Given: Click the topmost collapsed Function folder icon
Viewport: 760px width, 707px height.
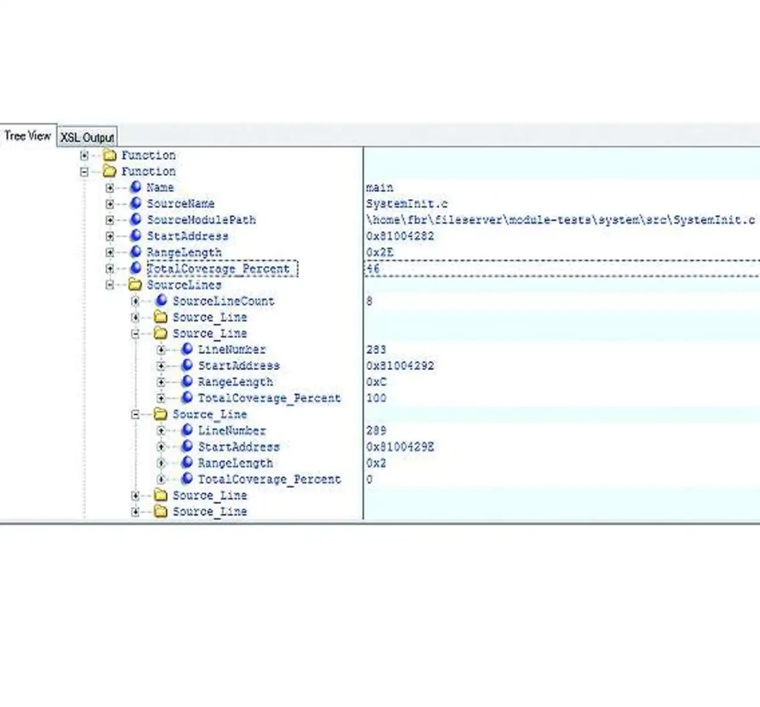Looking at the screenshot, I should [109, 155].
